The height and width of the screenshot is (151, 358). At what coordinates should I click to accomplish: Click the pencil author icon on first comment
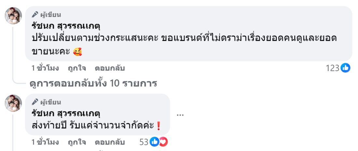tap(35, 15)
